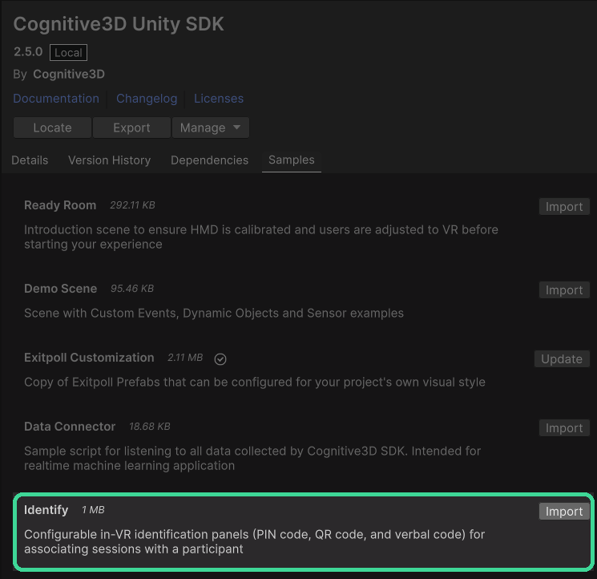Select the Identify sample title
597x579 pixels.
click(x=46, y=510)
